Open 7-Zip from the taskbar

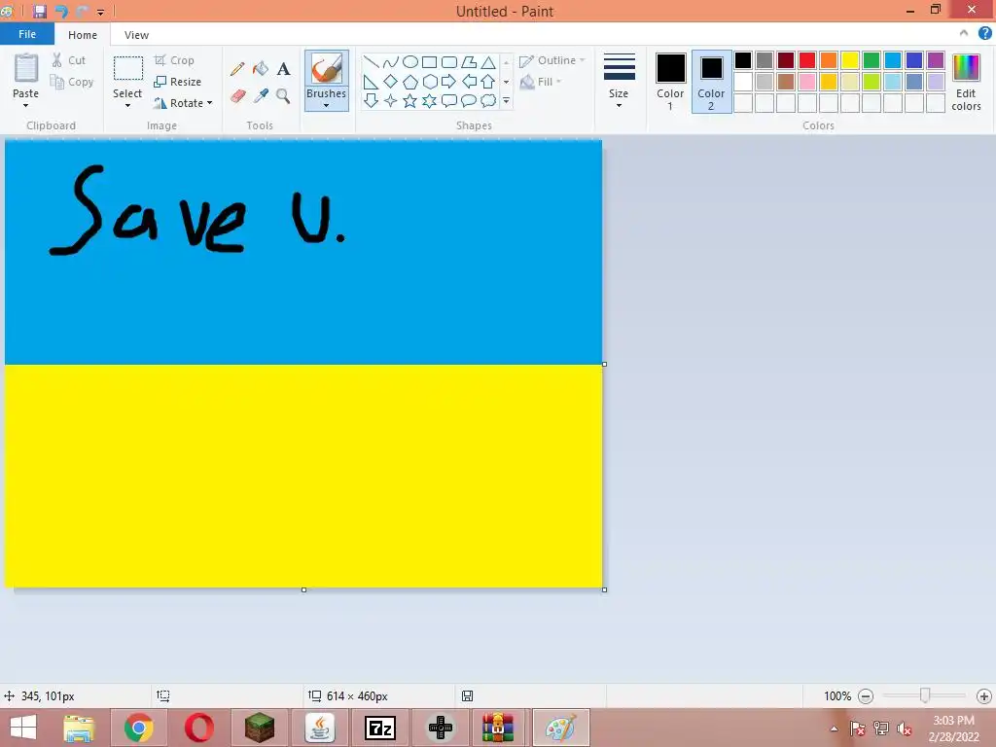click(380, 728)
